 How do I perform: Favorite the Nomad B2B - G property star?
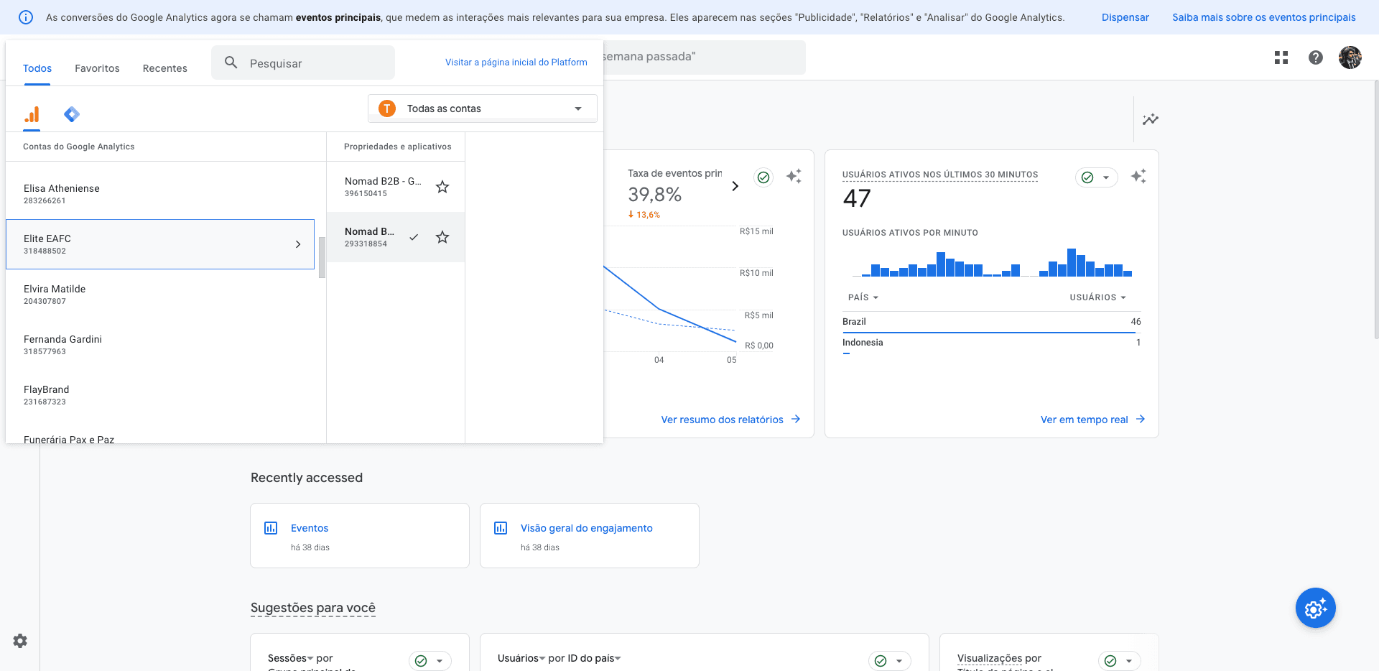442,187
